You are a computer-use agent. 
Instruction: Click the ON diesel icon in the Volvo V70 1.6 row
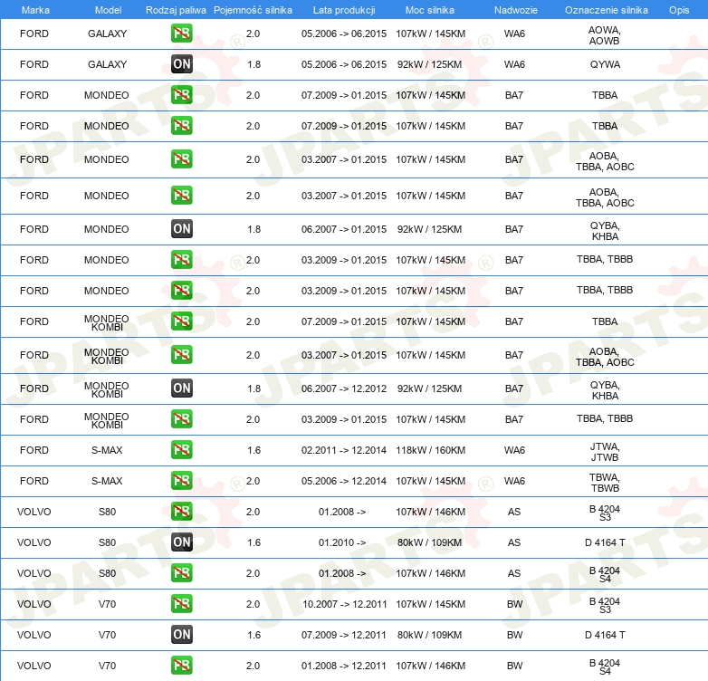point(181,635)
